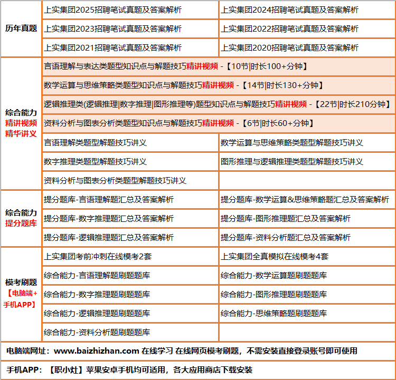Open 上实集团2025招聘笔试真题及答案解析

pos(112,9)
